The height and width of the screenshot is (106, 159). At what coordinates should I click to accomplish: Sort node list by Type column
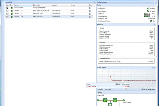click(x=7, y=5)
